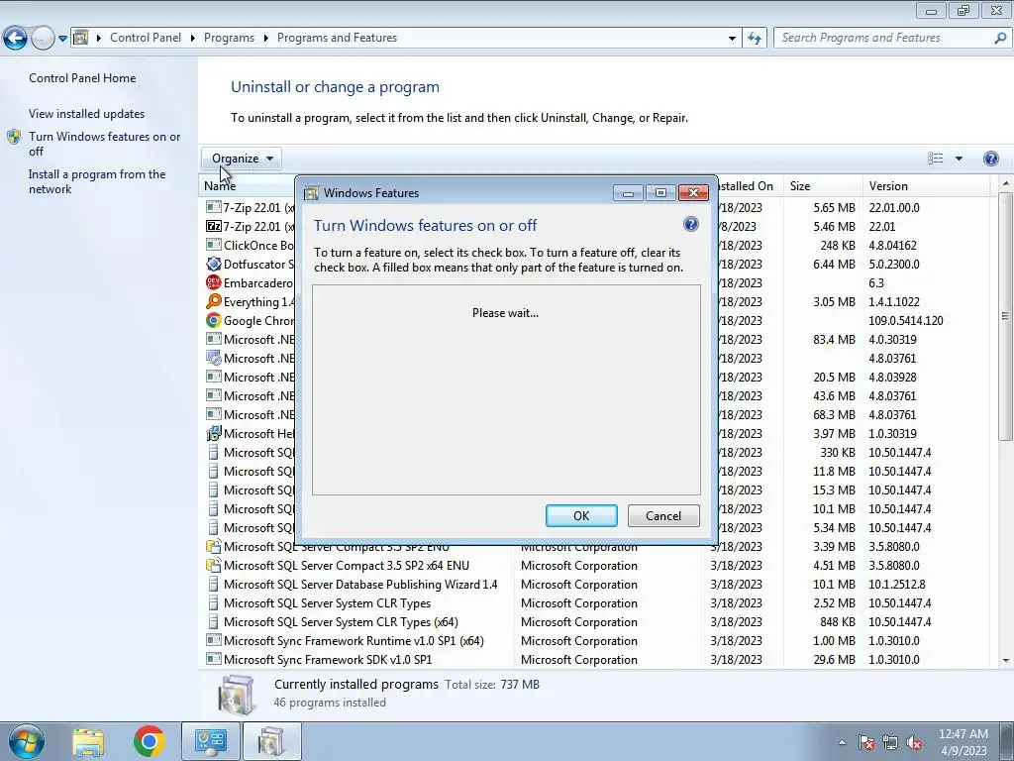Select Microsoft SQL Server Compact 3.5 SP2 x64 ENU

pyautogui.click(x=346, y=566)
